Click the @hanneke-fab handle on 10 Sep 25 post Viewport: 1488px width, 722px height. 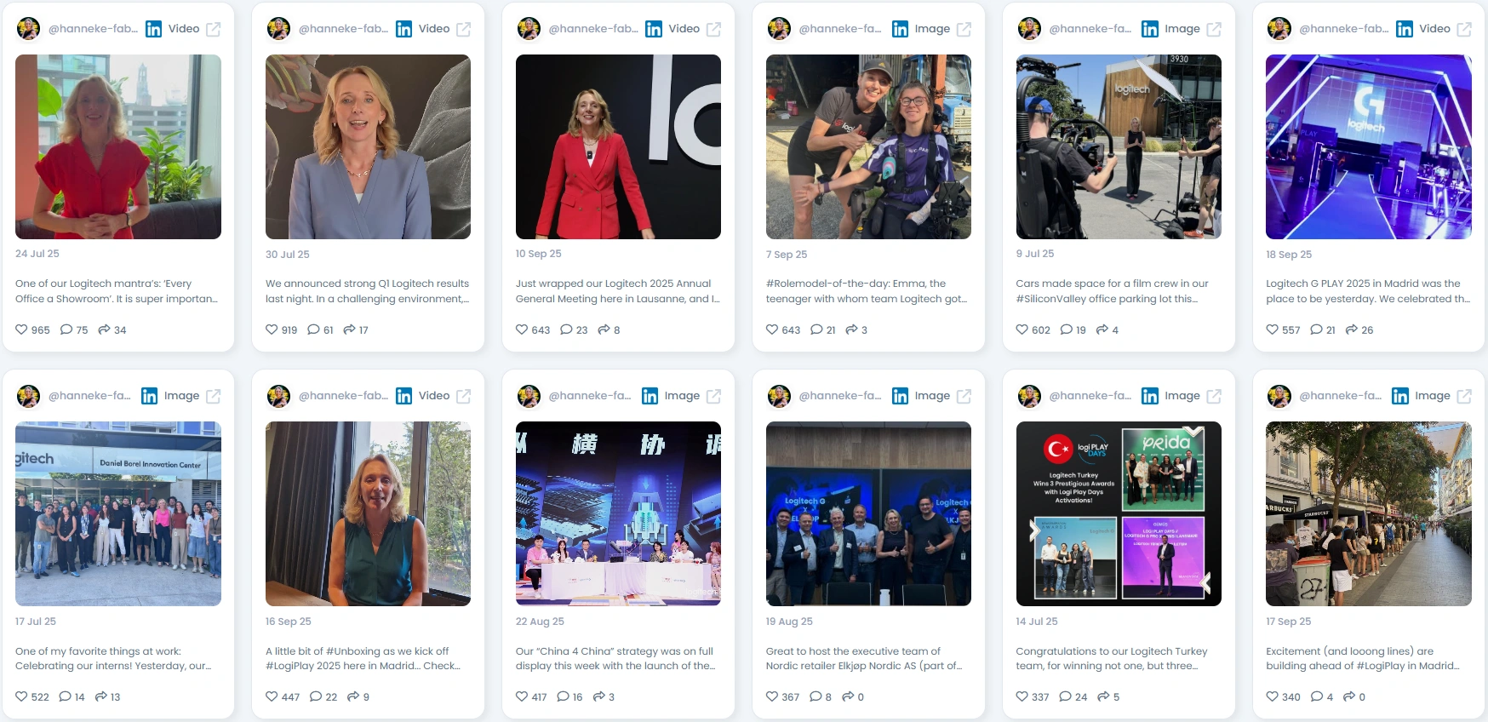(x=593, y=29)
